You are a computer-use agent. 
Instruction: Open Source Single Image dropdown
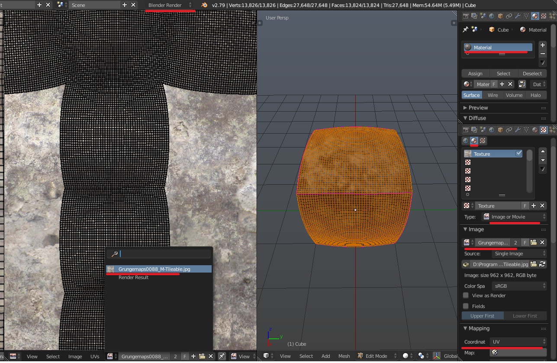click(519, 254)
